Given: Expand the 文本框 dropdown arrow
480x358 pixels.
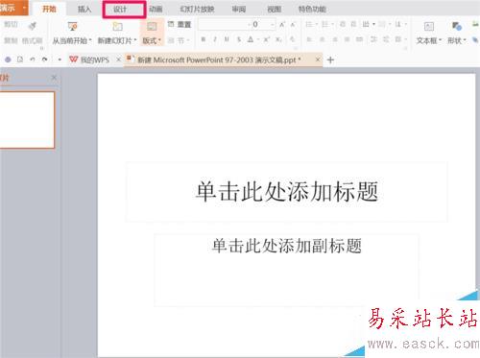Looking at the screenshot, I should click(x=440, y=40).
